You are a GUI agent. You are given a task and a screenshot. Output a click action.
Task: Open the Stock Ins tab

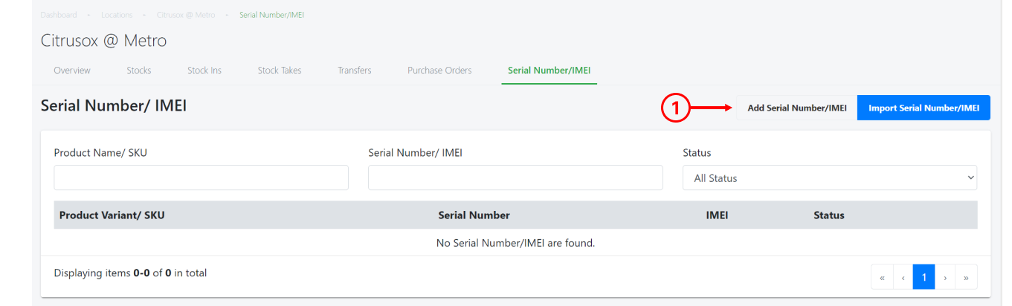204,71
